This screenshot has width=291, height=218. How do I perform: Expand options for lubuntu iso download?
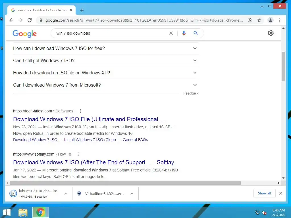(66, 194)
